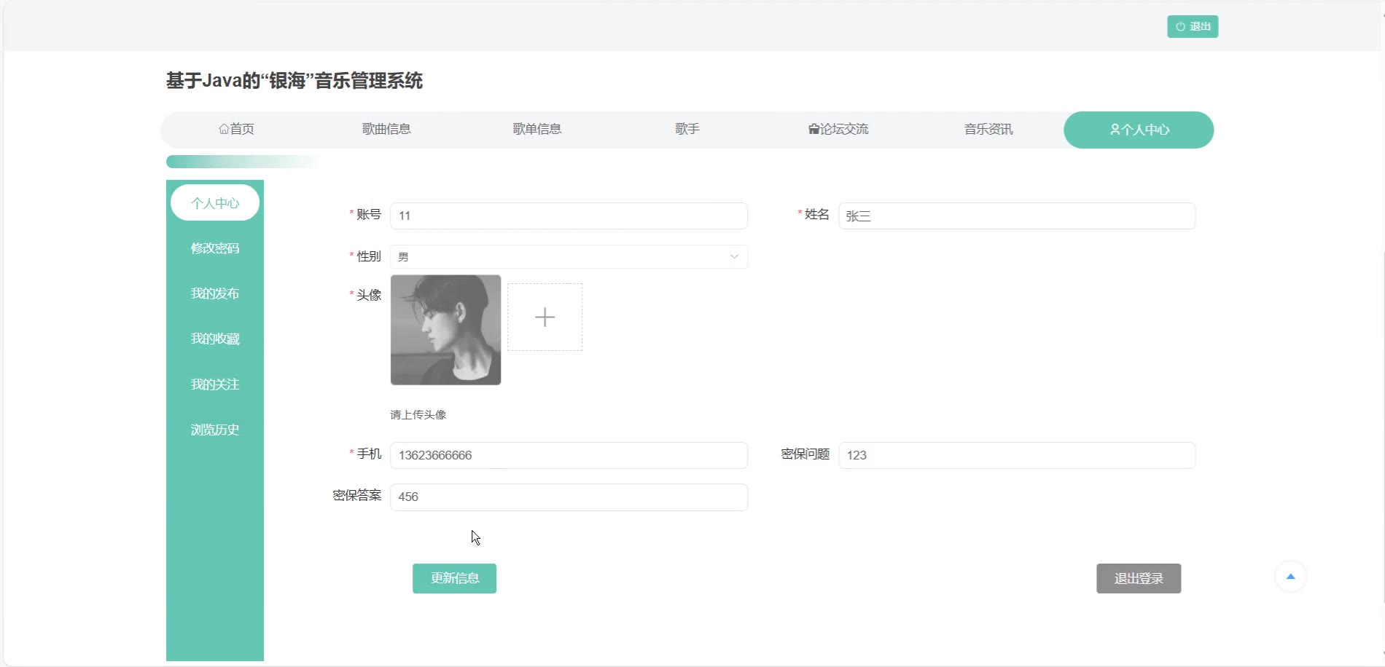Go to 歌曲信息 tab
Image resolution: width=1385 pixels, height=667 pixels.
386,130
